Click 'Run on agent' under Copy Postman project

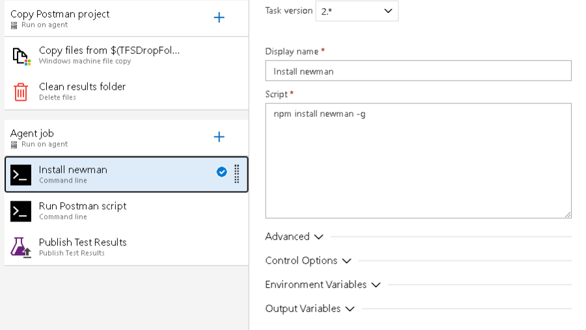[44, 25]
